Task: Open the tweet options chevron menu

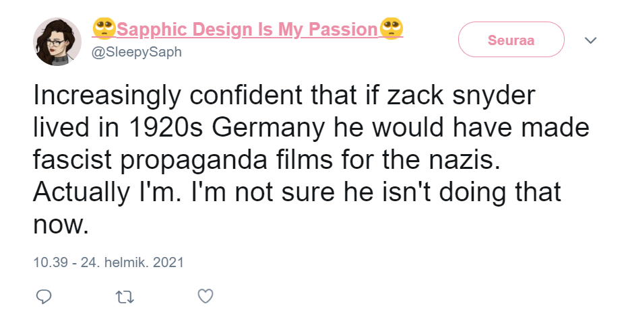Action: (x=591, y=40)
